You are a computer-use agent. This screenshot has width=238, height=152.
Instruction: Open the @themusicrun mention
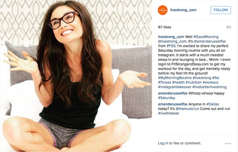pos(187,109)
